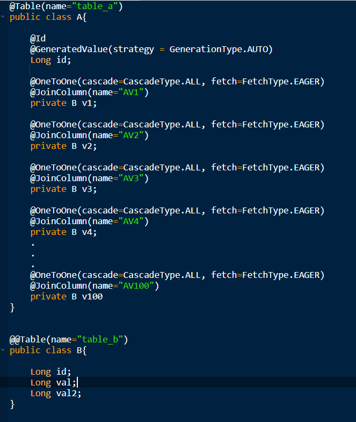
Task: Click the 'private B v3;' field
Action: 63,189
